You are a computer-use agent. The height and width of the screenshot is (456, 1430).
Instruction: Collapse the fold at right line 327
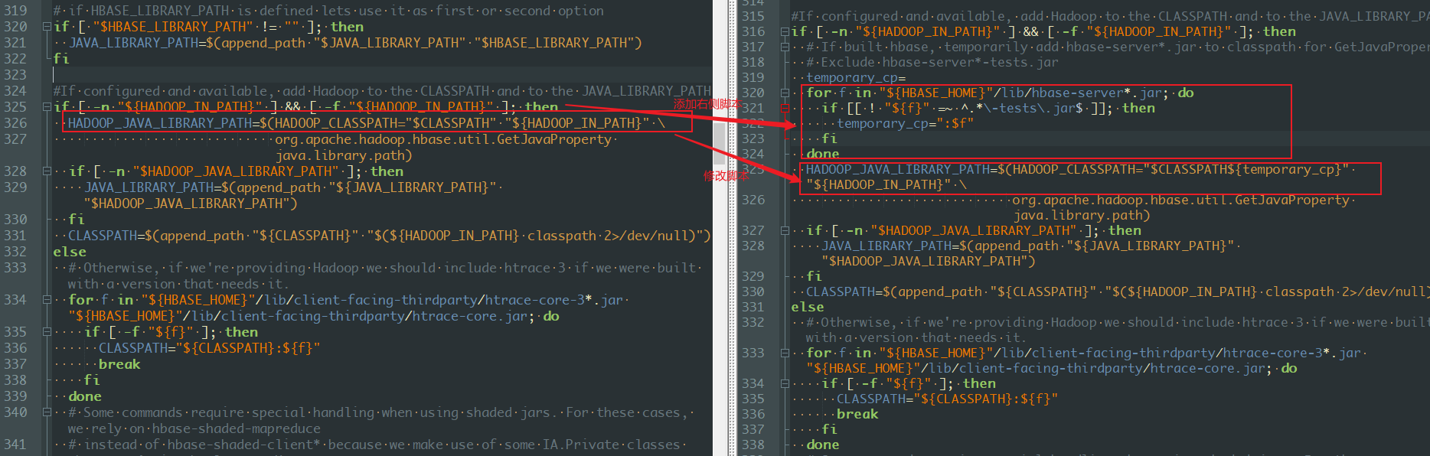click(x=785, y=230)
